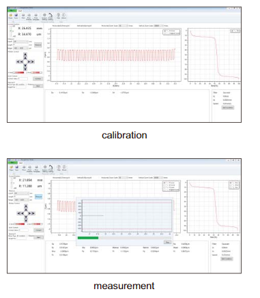Click green File tab in calibration window

tap(12, 10)
